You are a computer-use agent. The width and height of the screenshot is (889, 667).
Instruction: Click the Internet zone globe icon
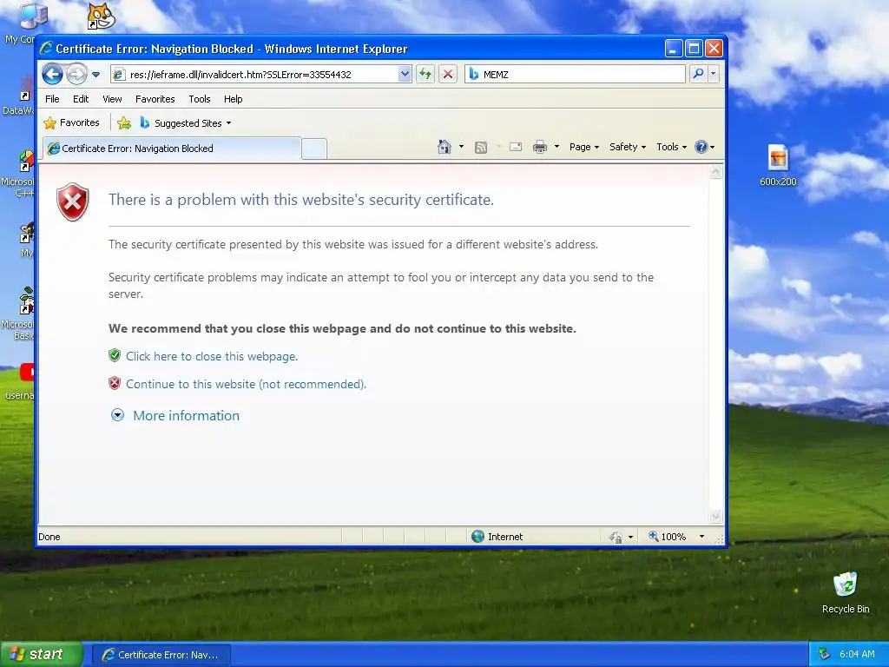478,537
